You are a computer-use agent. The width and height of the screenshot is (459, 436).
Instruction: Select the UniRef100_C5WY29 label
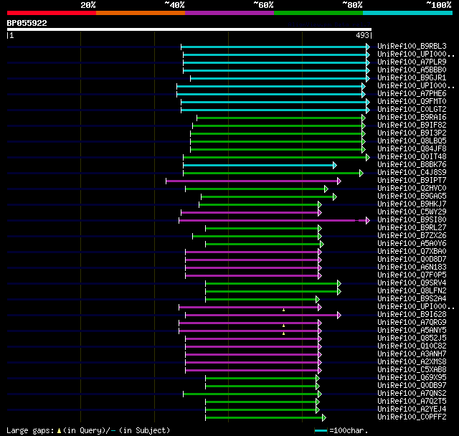[412, 212]
